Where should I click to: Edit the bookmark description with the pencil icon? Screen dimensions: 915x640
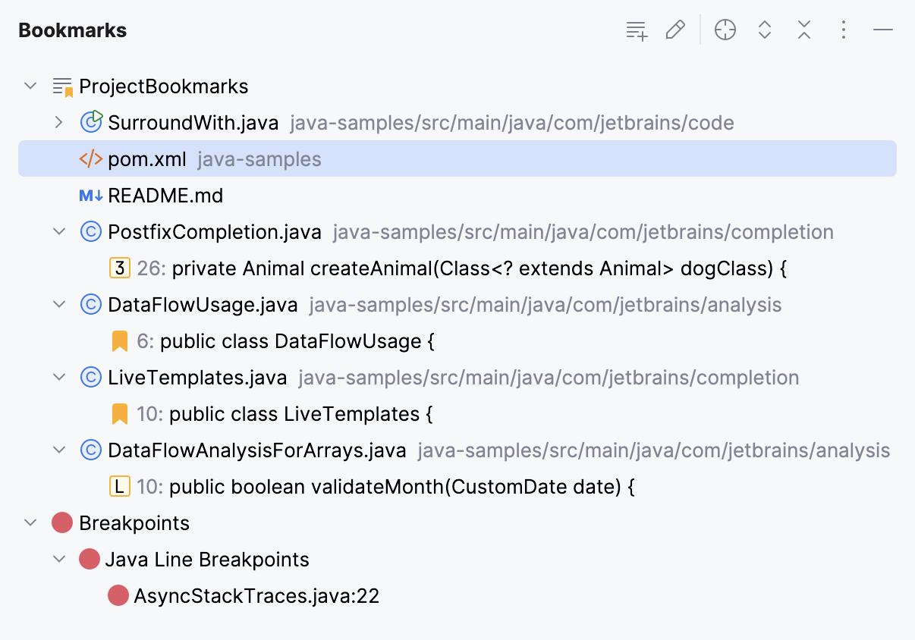point(675,30)
